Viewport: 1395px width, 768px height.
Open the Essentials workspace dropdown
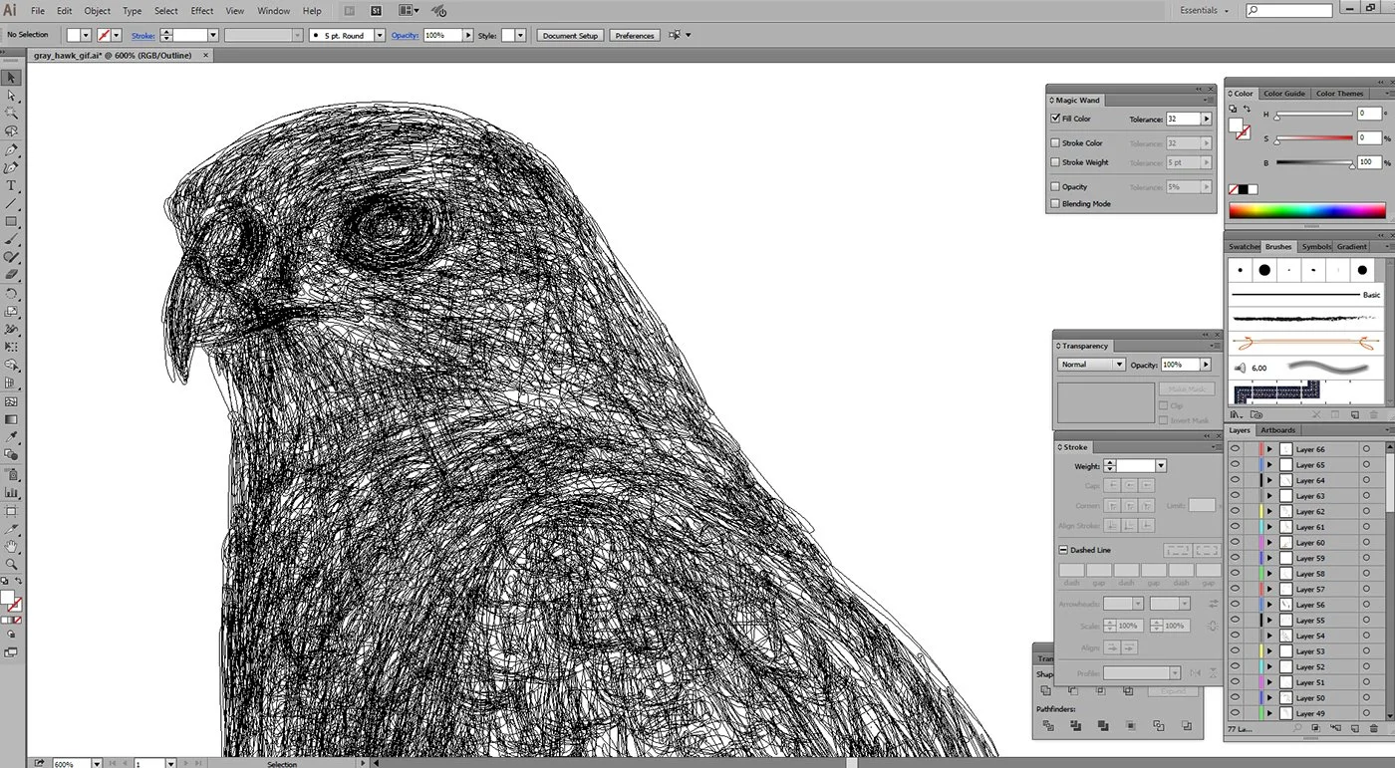coord(1204,10)
